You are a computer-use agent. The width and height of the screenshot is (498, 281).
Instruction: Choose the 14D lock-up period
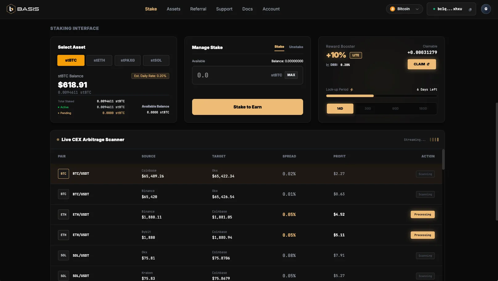point(340,108)
